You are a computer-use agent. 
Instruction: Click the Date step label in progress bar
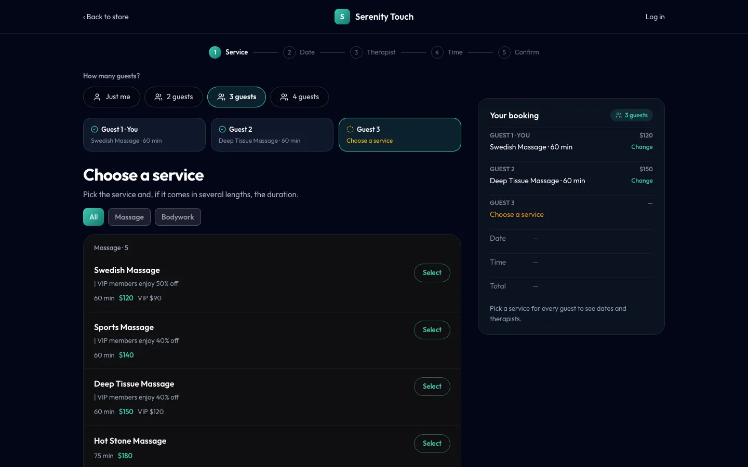tap(307, 52)
